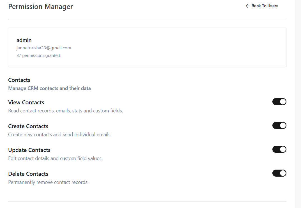Click the Delete Contacts label
The width and height of the screenshot is (301, 208).
click(28, 174)
